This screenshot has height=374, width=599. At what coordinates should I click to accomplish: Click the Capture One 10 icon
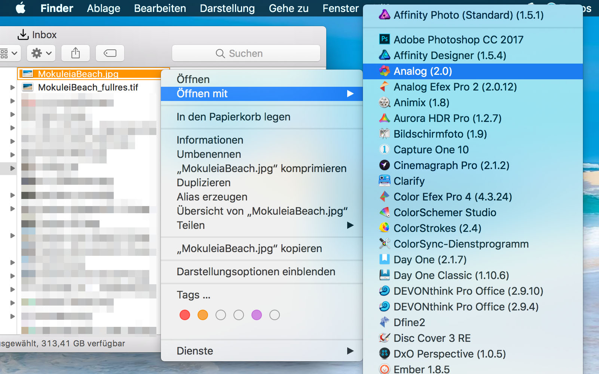pos(384,150)
